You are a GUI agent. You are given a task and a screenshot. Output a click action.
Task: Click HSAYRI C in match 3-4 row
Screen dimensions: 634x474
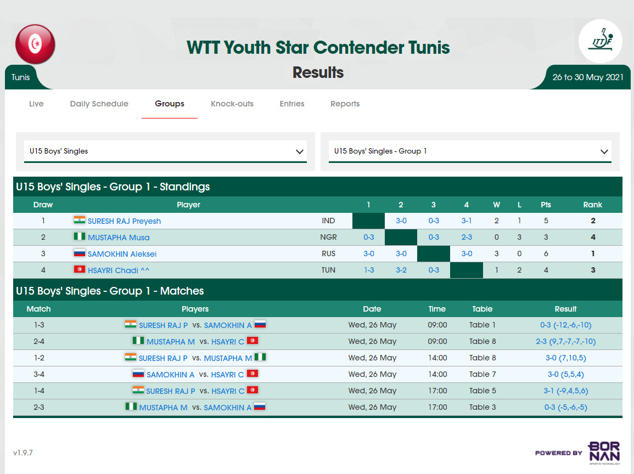tap(228, 375)
